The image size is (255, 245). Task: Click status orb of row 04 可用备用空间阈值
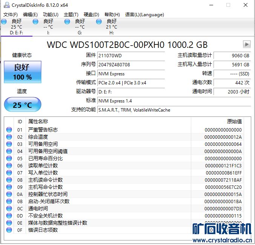pyautogui.click(x=9, y=151)
